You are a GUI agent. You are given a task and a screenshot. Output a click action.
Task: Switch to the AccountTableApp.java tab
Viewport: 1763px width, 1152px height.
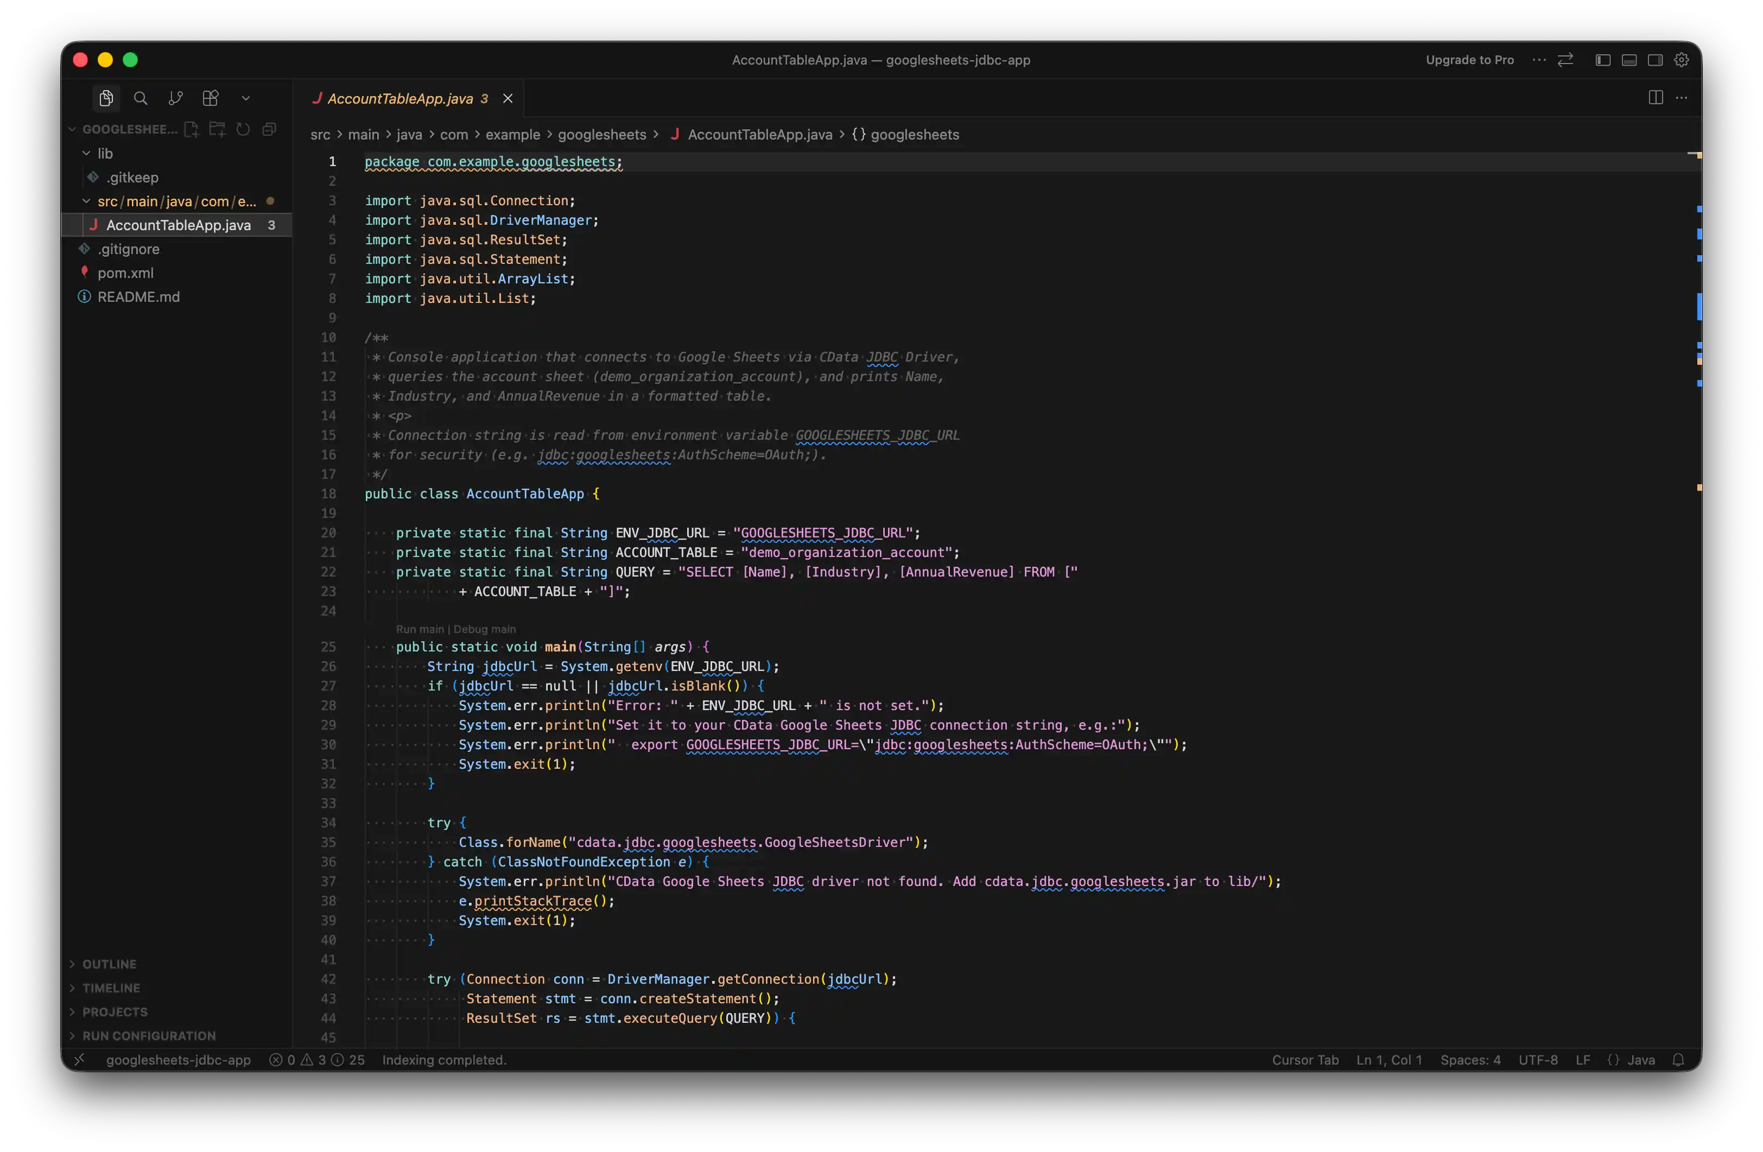[400, 97]
